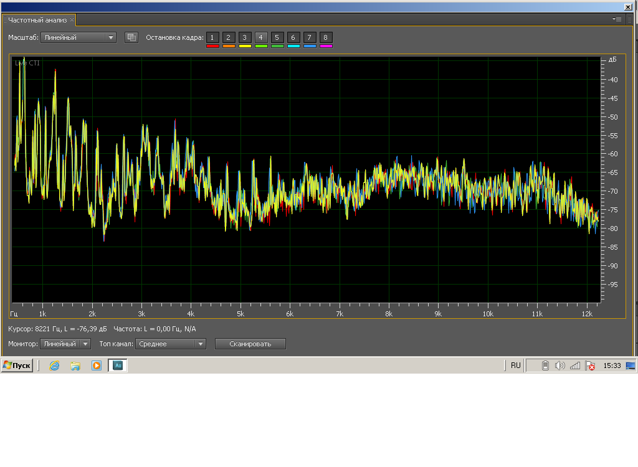Switch to Adobe Audition taskbar icon
This screenshot has width=638, height=467.
click(x=118, y=366)
